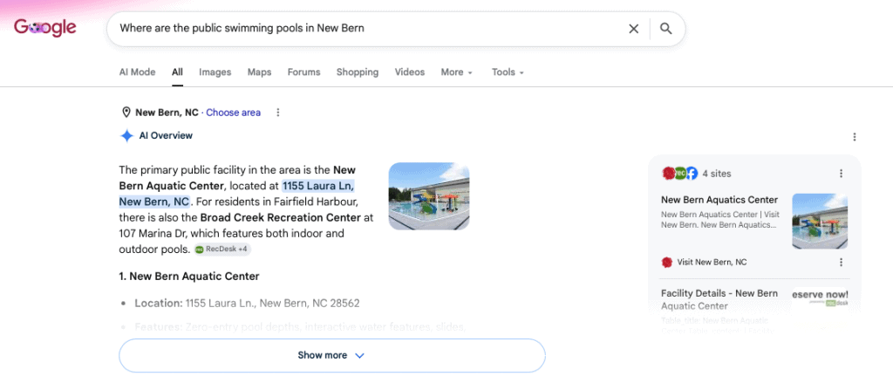Screen dimensions: 893x383
Task: Click the Location: 1155 Laura Ln. bullet text
Action: pos(247,304)
